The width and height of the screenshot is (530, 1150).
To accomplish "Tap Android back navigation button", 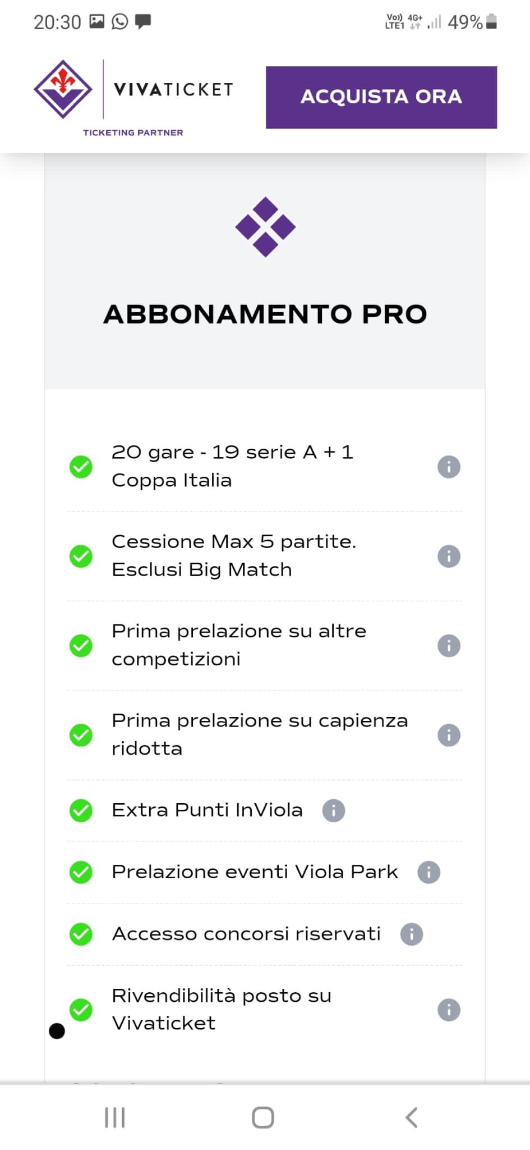I will coord(412,1117).
